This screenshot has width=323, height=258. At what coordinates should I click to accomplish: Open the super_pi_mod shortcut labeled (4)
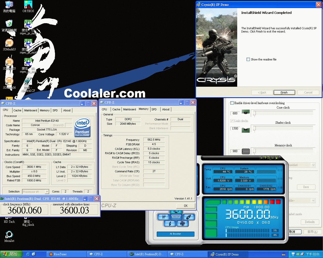(28, 65)
